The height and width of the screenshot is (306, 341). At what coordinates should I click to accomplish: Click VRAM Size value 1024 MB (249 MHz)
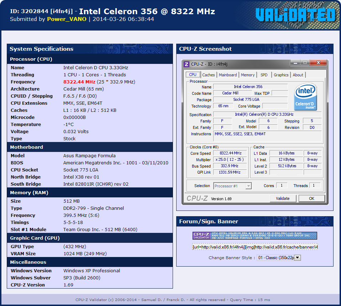(x=85, y=254)
